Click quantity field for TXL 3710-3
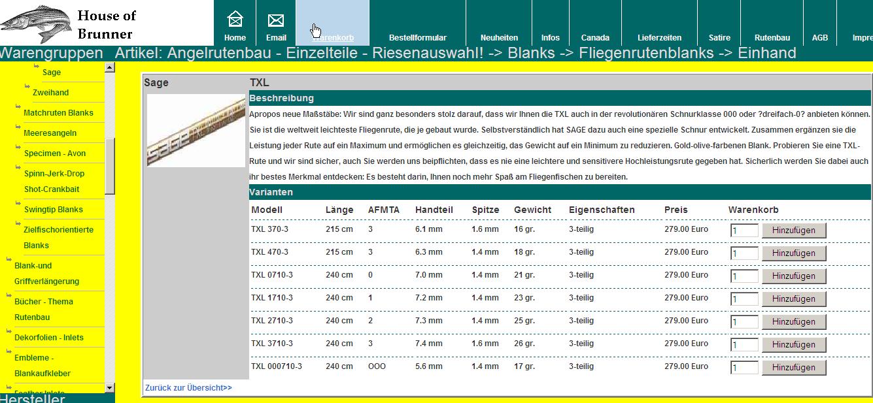Viewport: 873px width, 403px height. point(744,345)
